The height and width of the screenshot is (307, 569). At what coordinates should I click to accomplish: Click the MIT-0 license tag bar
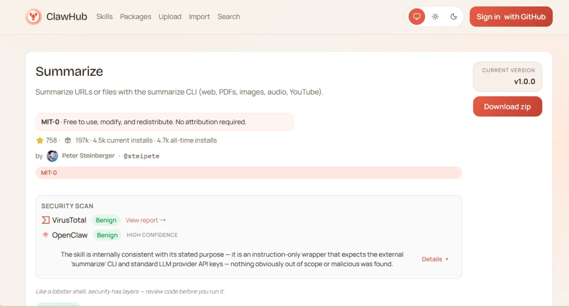click(x=249, y=172)
